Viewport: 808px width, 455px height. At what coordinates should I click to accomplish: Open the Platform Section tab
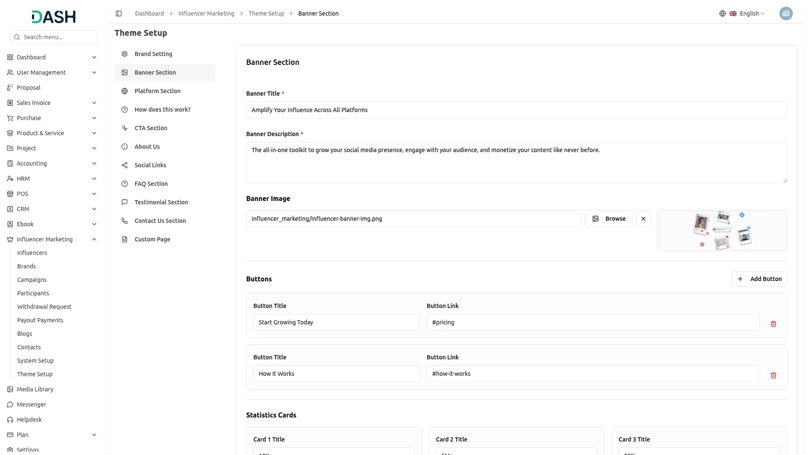157,91
